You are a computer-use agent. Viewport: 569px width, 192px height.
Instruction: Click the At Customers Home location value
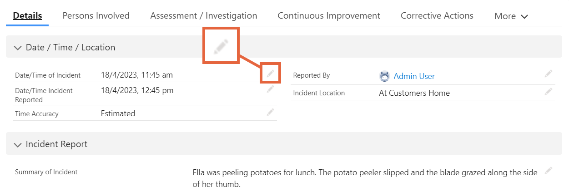click(x=414, y=93)
